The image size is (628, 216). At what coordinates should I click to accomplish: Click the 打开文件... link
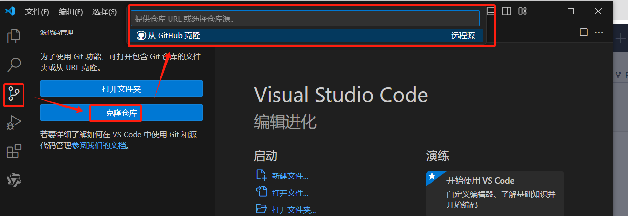point(290,193)
